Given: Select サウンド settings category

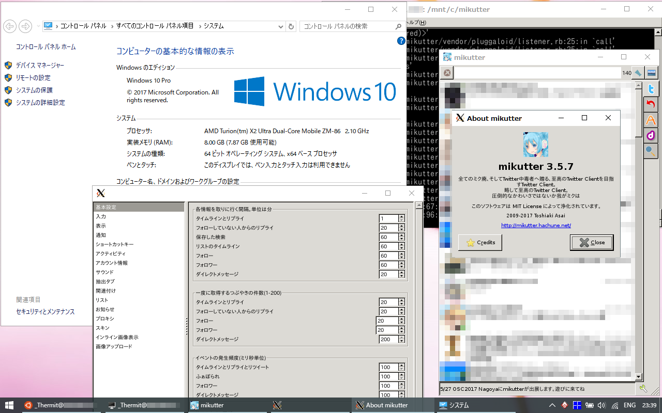Looking at the screenshot, I should pyautogui.click(x=139, y=272).
